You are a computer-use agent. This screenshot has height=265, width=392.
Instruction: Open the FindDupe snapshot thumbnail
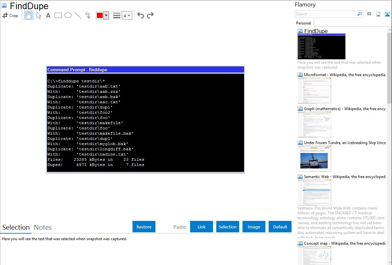pyautogui.click(x=322, y=46)
